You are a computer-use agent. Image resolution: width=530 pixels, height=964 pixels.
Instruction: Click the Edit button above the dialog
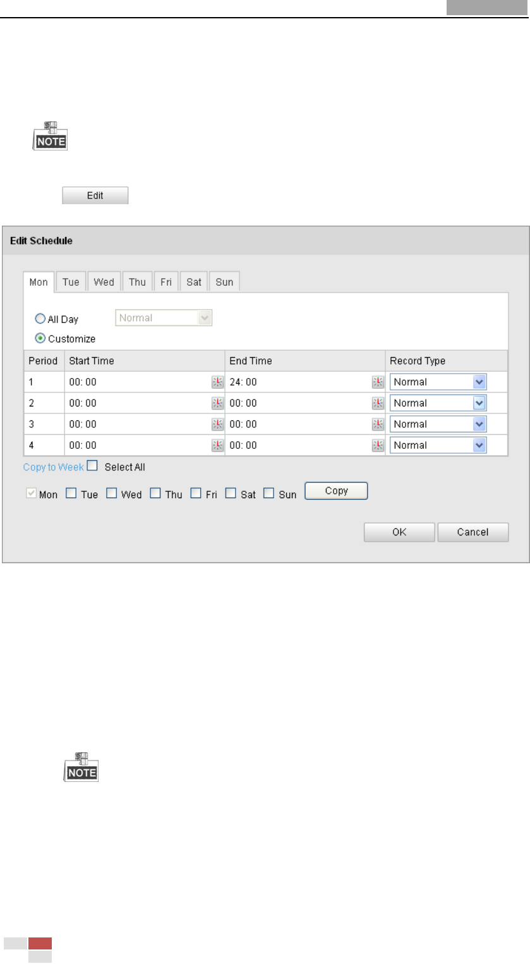[x=95, y=195]
